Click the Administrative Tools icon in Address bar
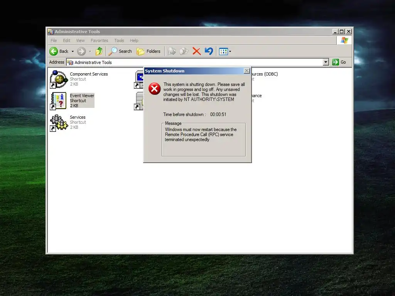This screenshot has width=395, height=296. tap(70, 62)
